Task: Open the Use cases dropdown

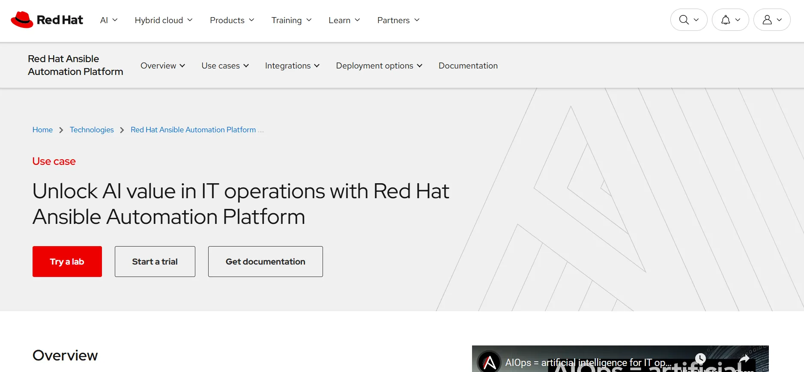Action: [x=225, y=65]
